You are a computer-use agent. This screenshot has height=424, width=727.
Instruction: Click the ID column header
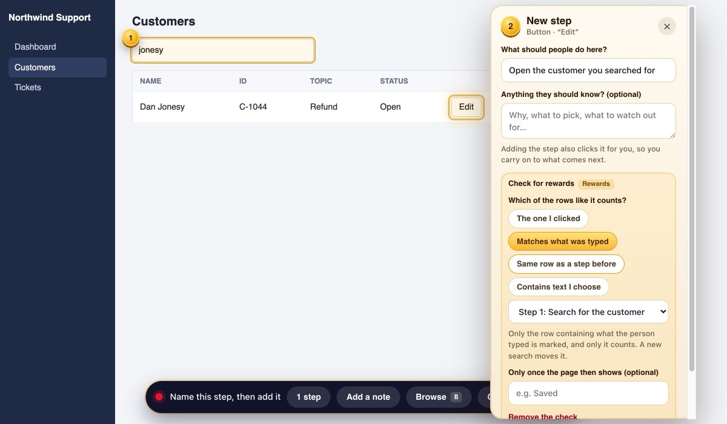coord(243,81)
